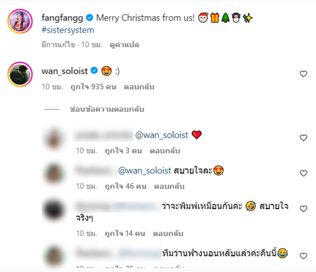Open the wan_soloist username profile

point(65,71)
